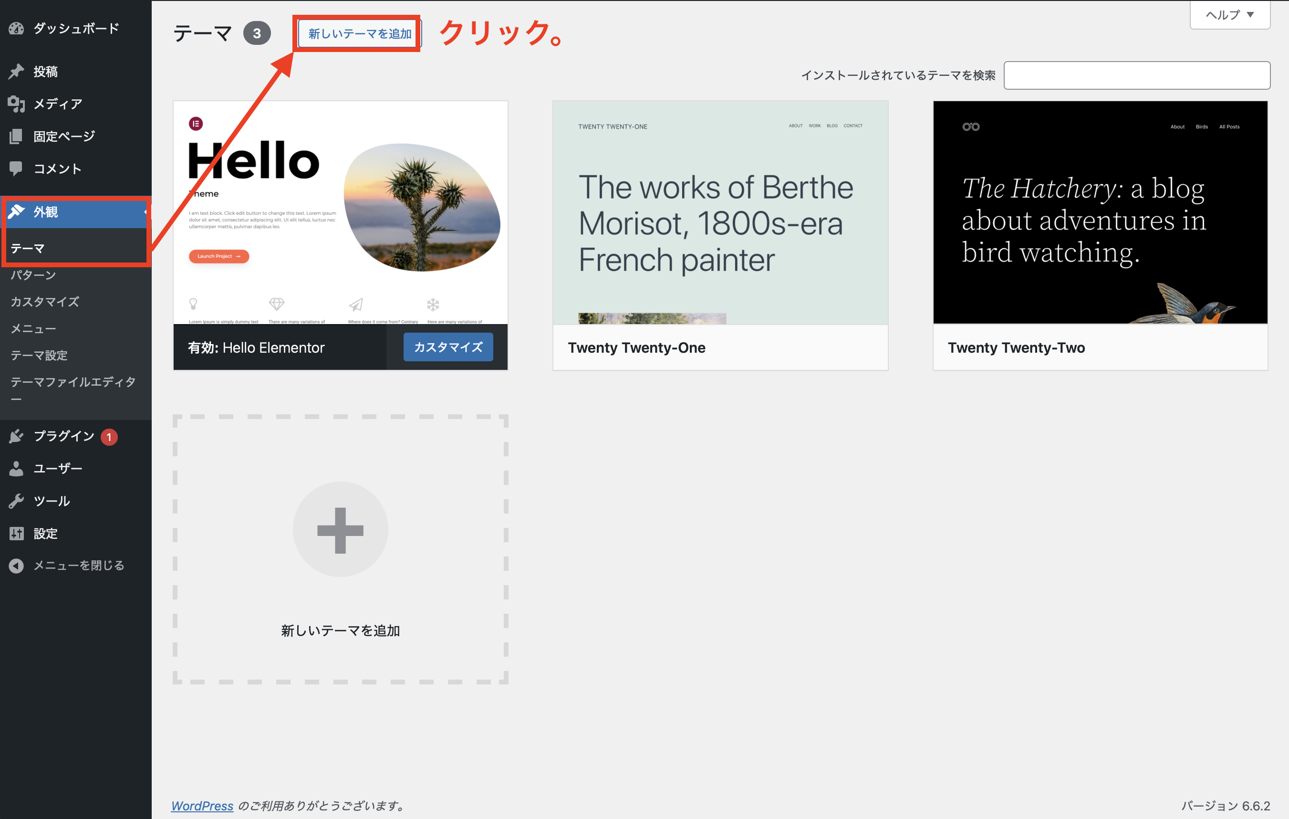Viewport: 1289px width, 819px height.
Task: Select the 外観 paintbrush icon
Action: [x=17, y=212]
